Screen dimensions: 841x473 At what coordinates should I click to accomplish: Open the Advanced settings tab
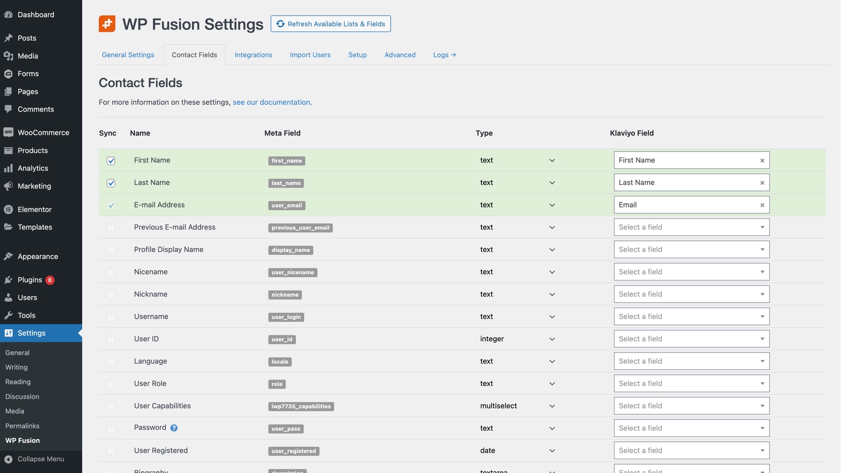click(400, 55)
